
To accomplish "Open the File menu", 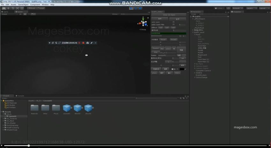I will click(x=3, y=5).
